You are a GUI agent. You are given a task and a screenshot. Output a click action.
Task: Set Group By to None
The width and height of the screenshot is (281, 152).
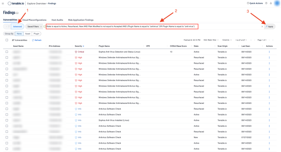[x=19, y=34]
